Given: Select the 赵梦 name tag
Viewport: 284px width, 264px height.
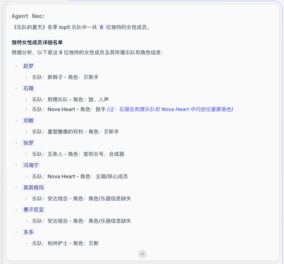Looking at the screenshot, I should coord(28,66).
